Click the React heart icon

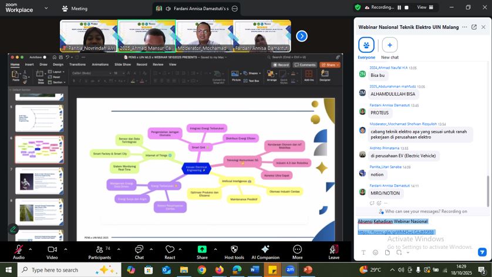pos(170,249)
